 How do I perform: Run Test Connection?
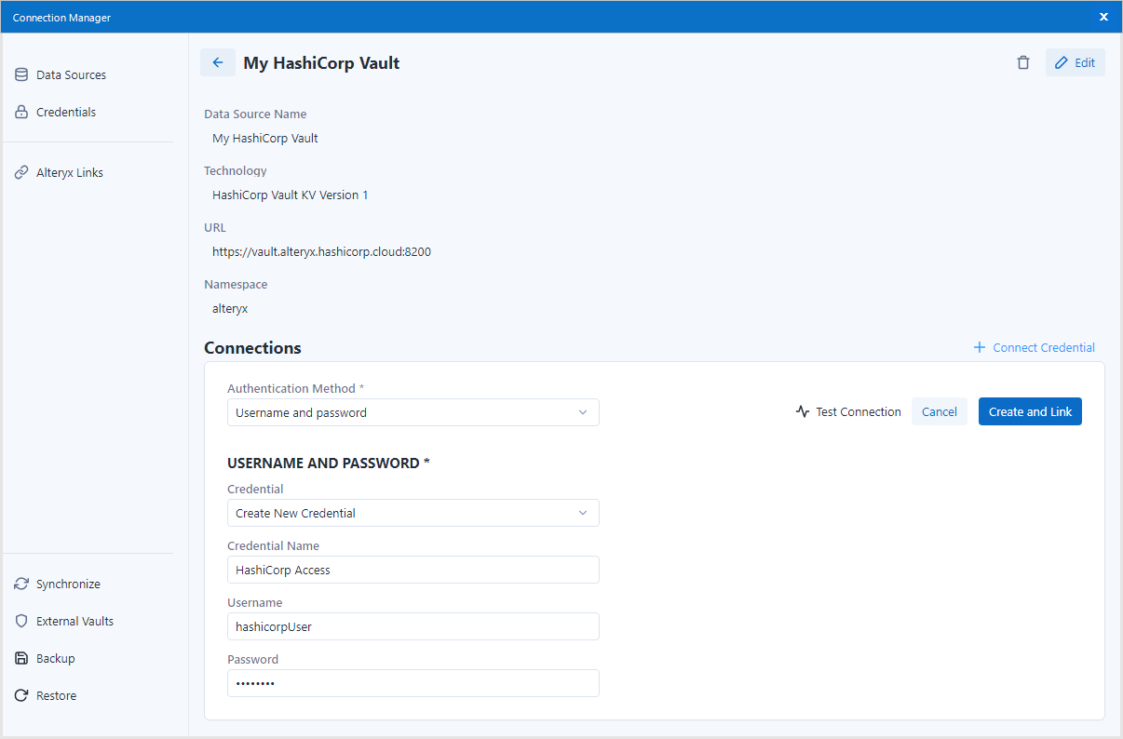848,411
